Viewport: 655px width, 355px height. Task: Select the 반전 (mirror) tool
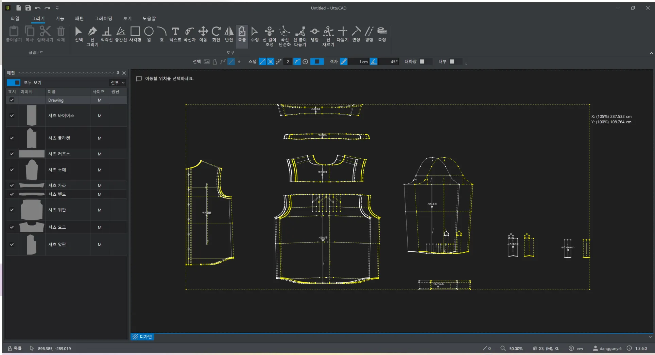(229, 34)
